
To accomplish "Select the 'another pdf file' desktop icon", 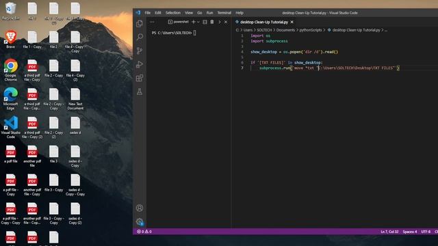I will pyautogui.click(x=32, y=156).
